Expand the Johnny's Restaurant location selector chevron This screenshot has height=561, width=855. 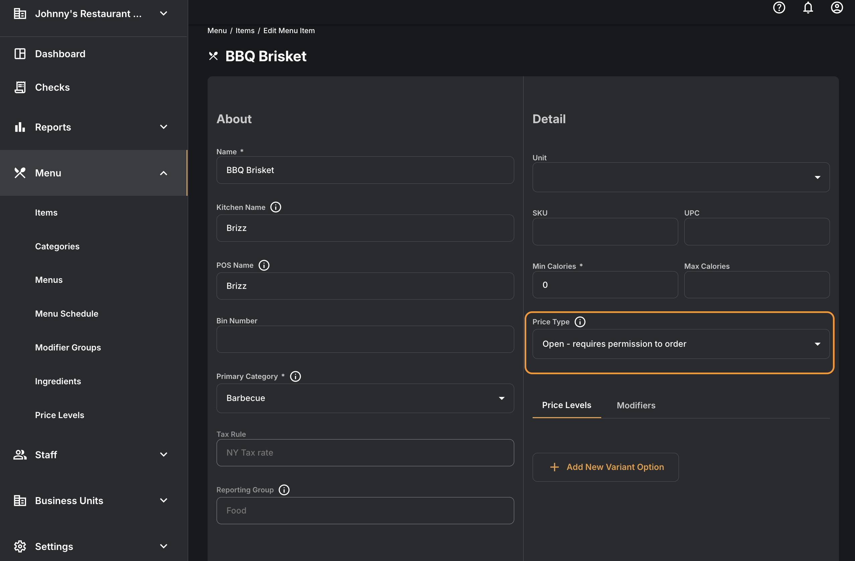[163, 14]
